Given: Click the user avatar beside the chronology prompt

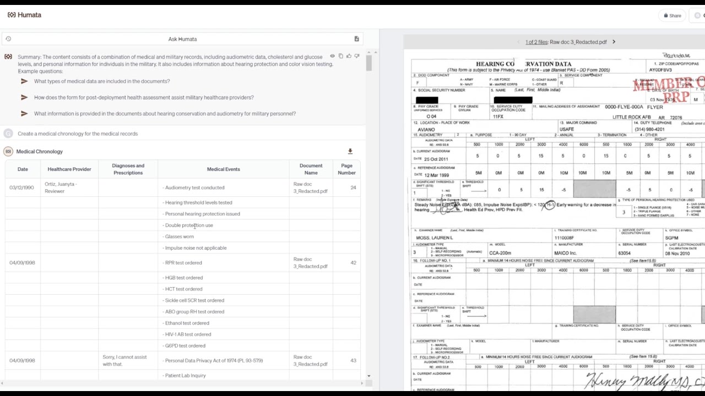Looking at the screenshot, I should [x=8, y=134].
